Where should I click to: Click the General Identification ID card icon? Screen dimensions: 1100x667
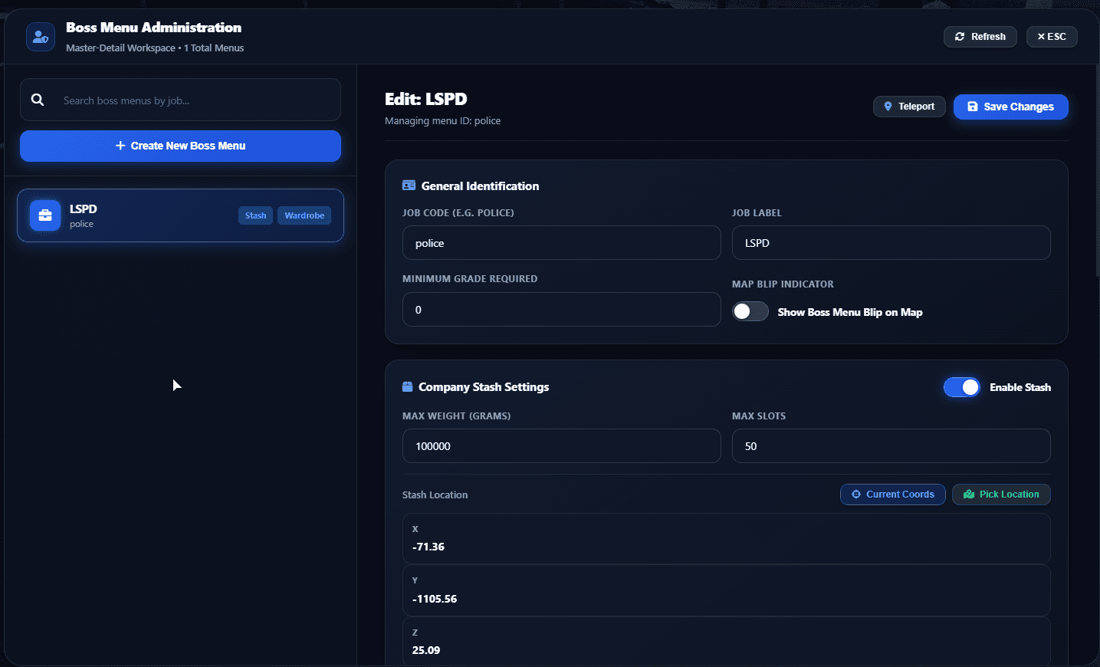coord(409,186)
